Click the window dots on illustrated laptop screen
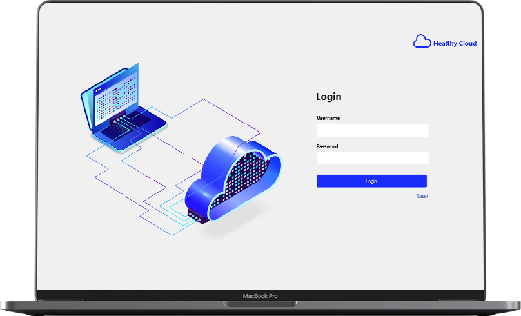521x316 pixels. [x=99, y=89]
